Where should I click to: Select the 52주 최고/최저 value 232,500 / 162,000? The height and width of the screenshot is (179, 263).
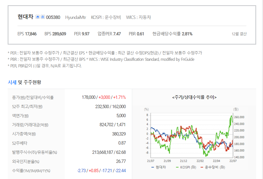point(111,106)
